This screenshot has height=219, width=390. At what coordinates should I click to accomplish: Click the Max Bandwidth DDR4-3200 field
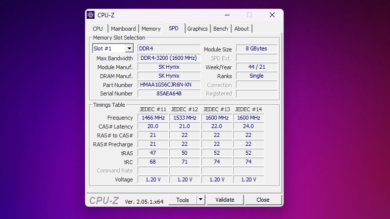[x=169, y=58]
